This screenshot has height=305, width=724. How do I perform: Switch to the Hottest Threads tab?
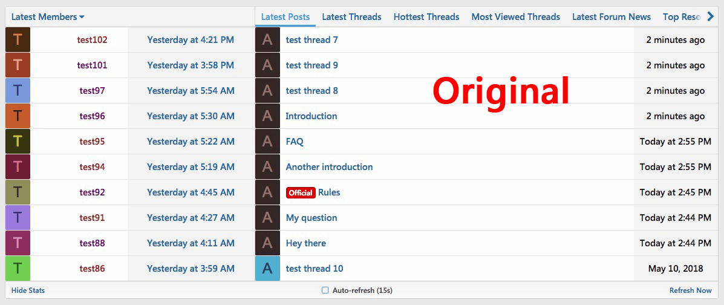[426, 17]
